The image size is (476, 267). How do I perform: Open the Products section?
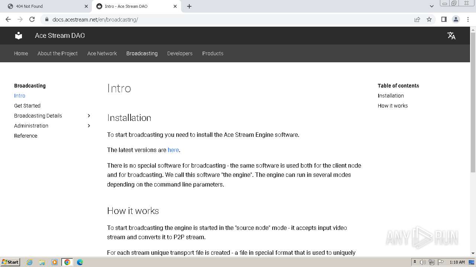click(x=213, y=53)
